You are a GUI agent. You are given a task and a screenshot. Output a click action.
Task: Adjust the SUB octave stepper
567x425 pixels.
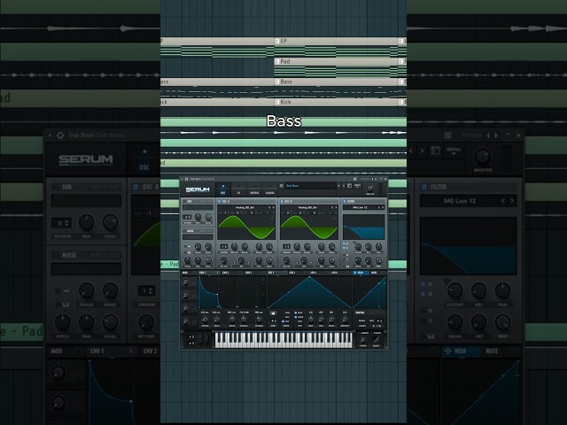187,217
